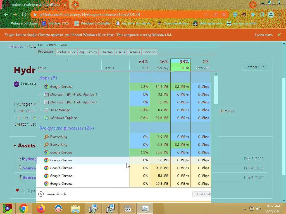
Task: Open the Options menu in Task Manager
Action: 51,45
